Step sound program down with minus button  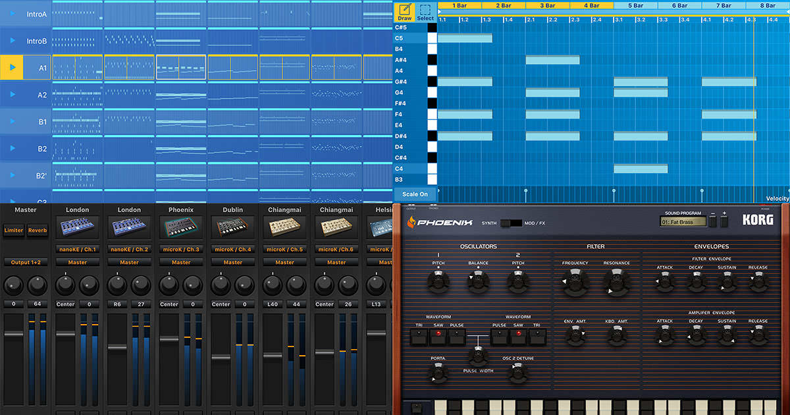tap(712, 222)
